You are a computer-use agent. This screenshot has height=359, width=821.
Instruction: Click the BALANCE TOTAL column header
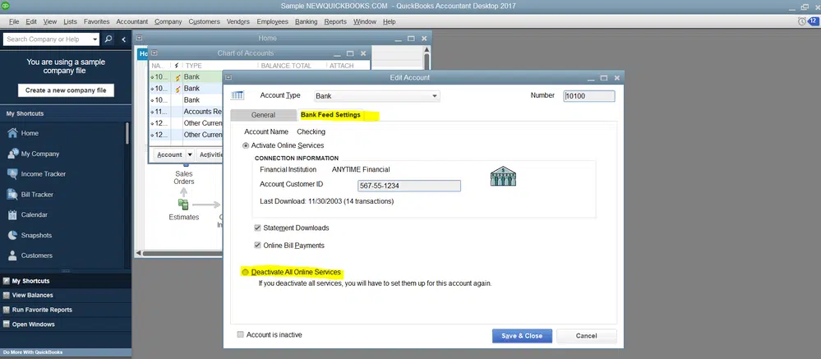[x=287, y=66]
